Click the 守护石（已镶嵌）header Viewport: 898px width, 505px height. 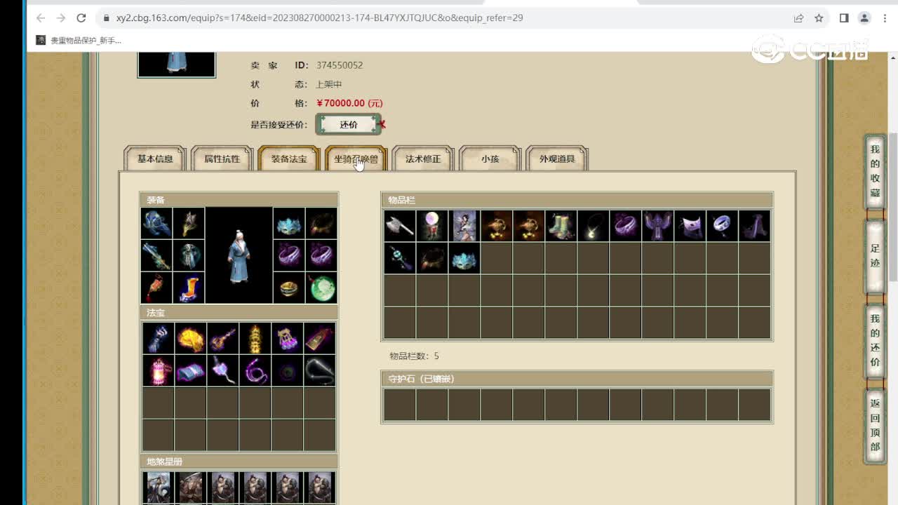[x=577, y=379]
